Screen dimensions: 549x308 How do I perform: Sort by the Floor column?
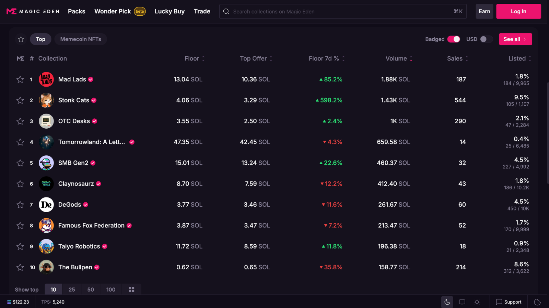[x=195, y=59]
